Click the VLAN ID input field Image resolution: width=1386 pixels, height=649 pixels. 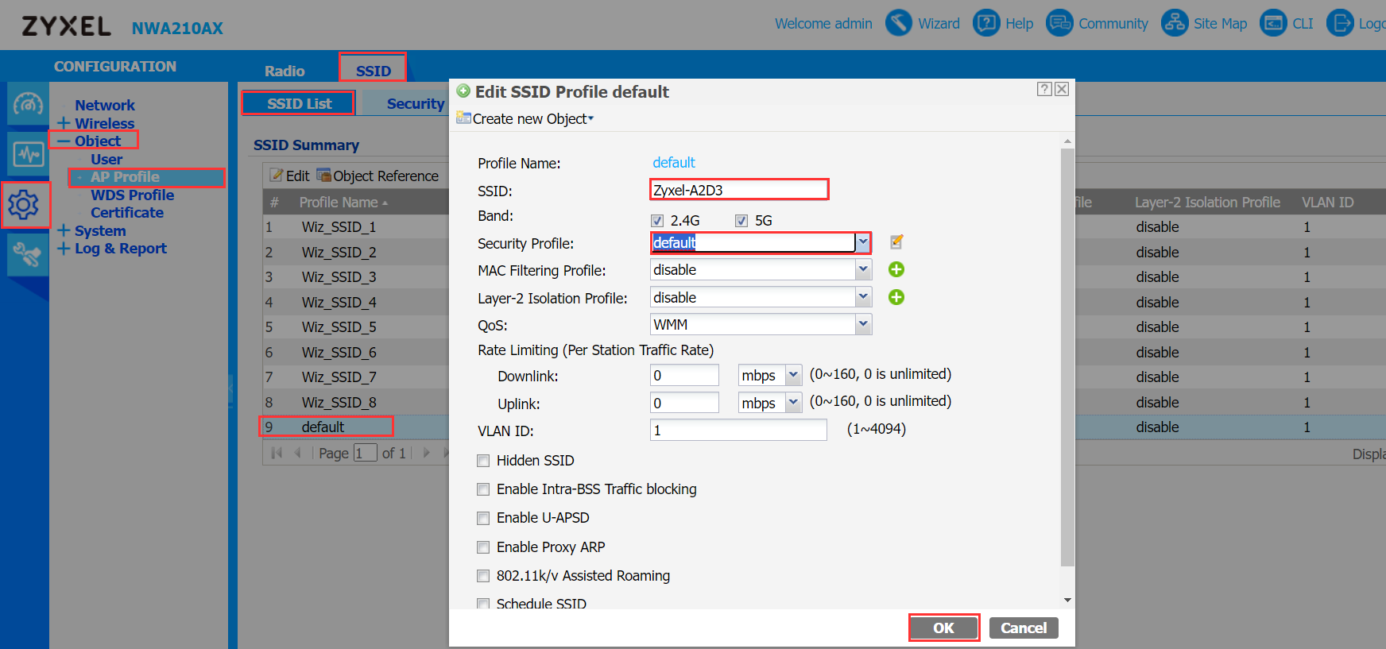tap(738, 431)
